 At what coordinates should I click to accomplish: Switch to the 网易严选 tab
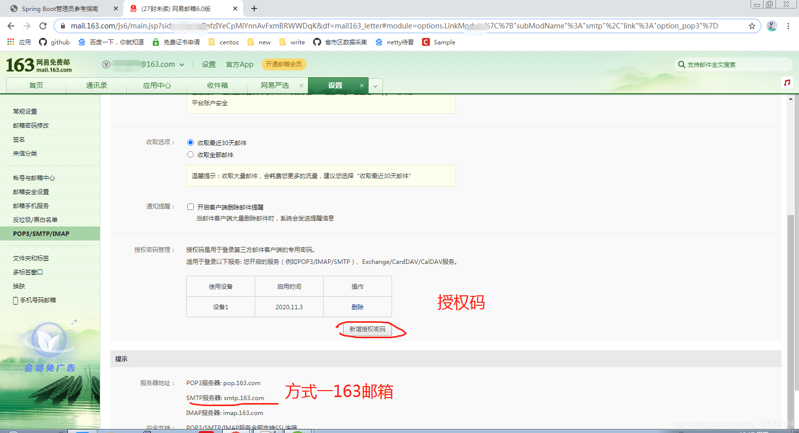click(275, 85)
